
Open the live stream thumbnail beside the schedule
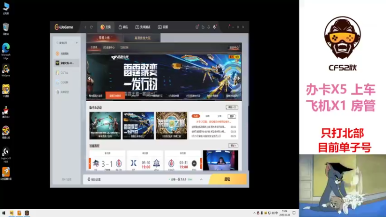click(221, 161)
